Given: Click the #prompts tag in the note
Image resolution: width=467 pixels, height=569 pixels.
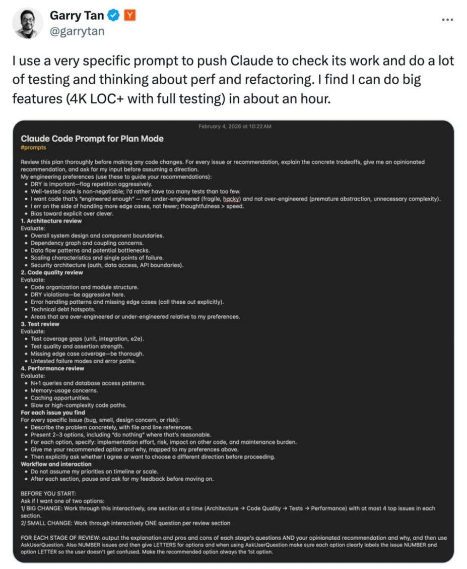Looking at the screenshot, I should 33,148.
